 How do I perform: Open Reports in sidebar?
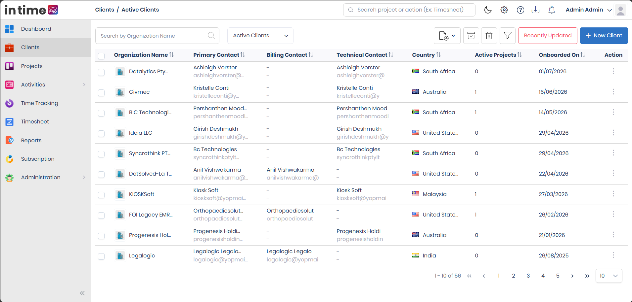coord(46,141)
